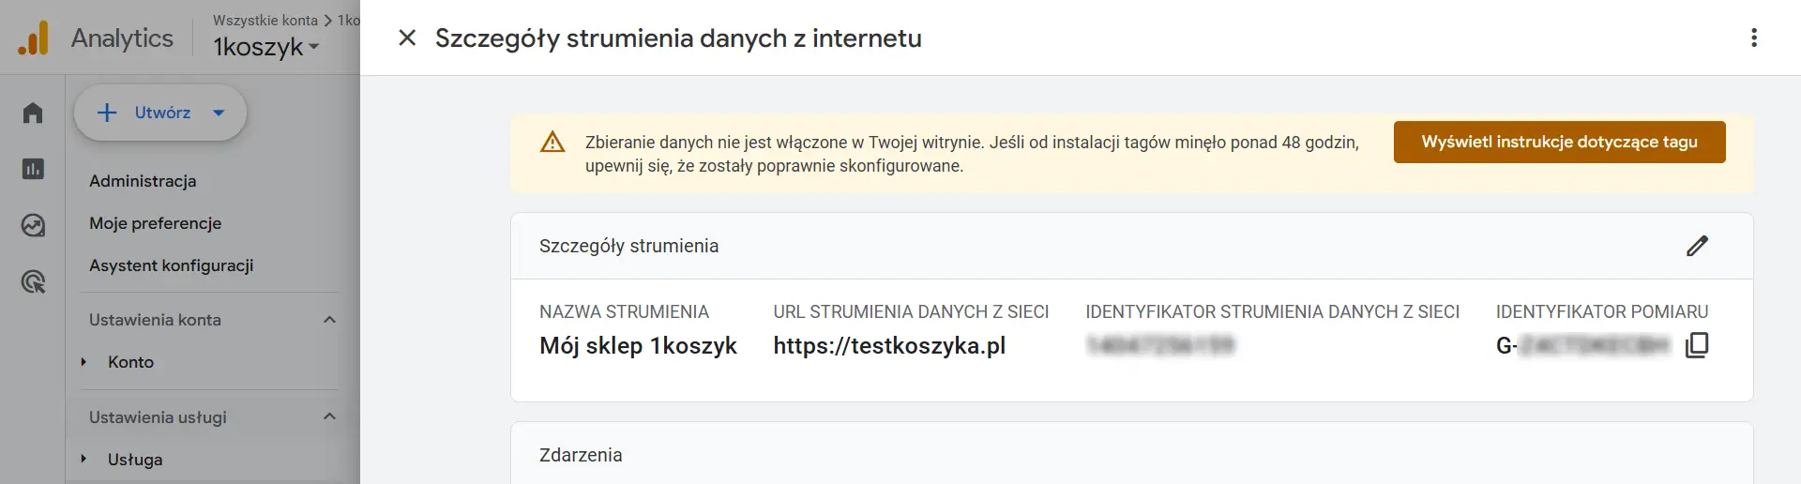Image resolution: width=1801 pixels, height=484 pixels.
Task: Click the data collection warning triangle icon
Action: pyautogui.click(x=552, y=143)
